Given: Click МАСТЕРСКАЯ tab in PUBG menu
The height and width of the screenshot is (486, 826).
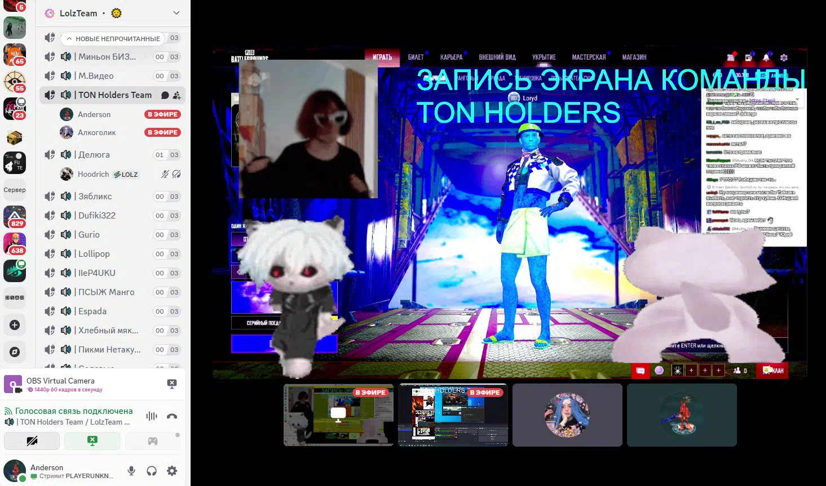Looking at the screenshot, I should pos(589,57).
